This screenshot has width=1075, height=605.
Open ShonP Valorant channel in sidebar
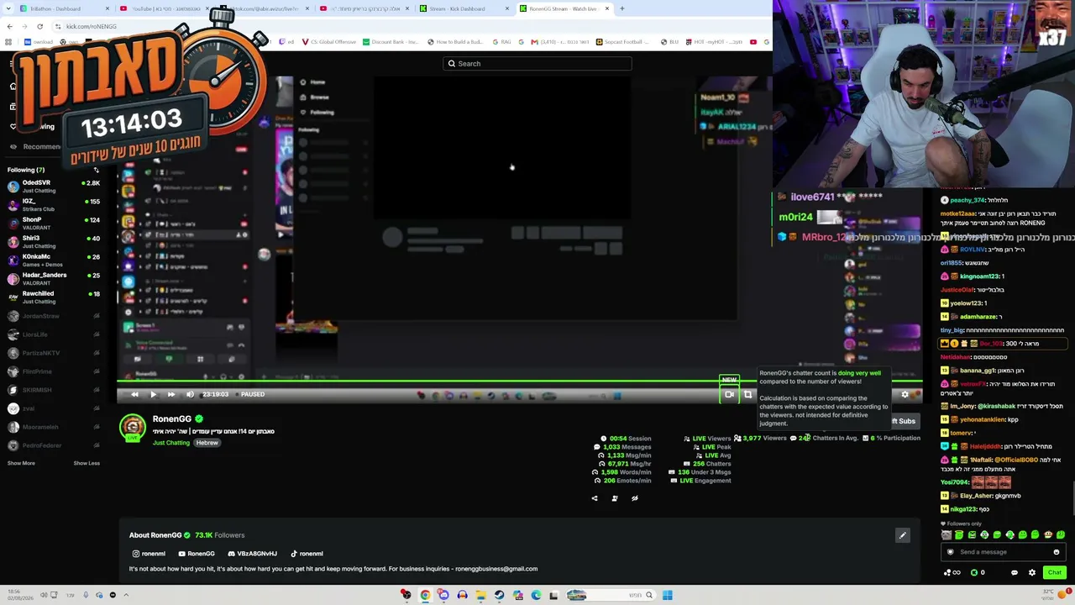click(x=54, y=224)
